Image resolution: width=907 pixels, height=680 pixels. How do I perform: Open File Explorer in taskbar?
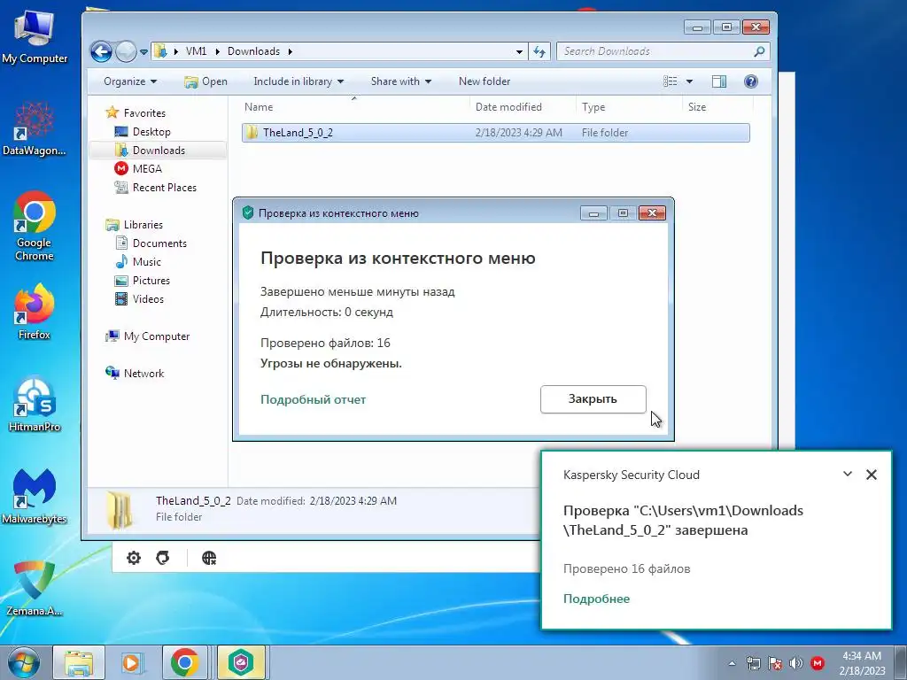pos(79,662)
